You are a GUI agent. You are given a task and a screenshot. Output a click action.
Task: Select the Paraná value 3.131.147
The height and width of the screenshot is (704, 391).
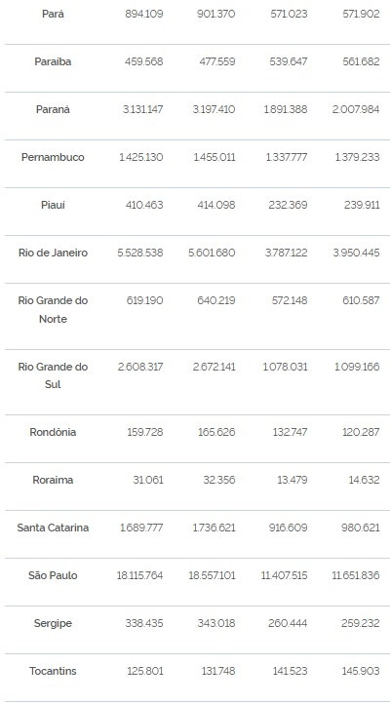point(142,109)
